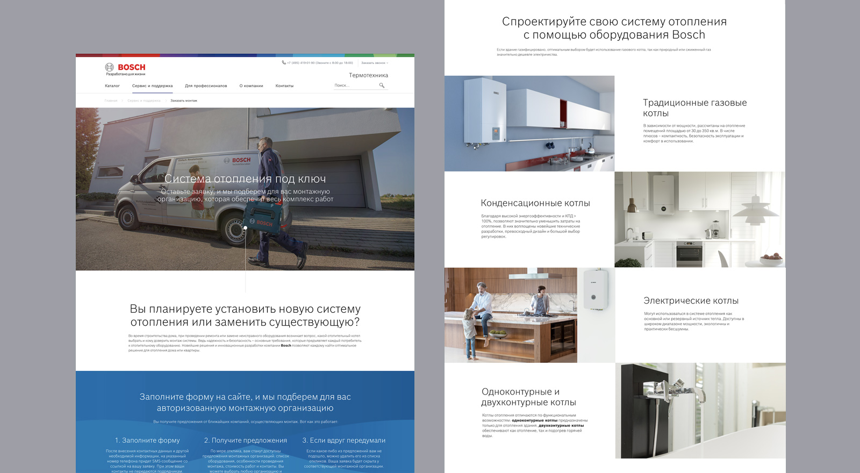Click the Сервис и поддержка breadcrumb link
This screenshot has width=860, height=473.
click(x=144, y=101)
